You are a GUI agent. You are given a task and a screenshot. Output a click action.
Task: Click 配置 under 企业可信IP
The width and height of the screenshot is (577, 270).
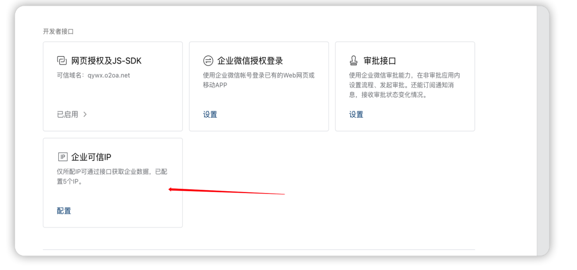(x=64, y=211)
